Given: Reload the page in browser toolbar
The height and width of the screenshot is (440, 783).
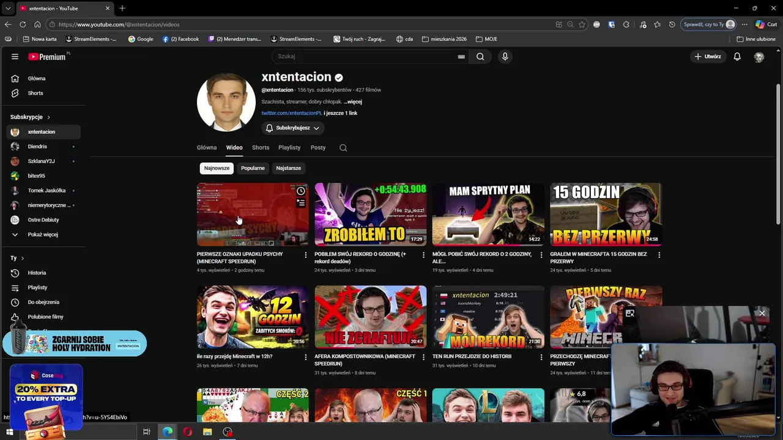Looking at the screenshot, I should [x=23, y=24].
